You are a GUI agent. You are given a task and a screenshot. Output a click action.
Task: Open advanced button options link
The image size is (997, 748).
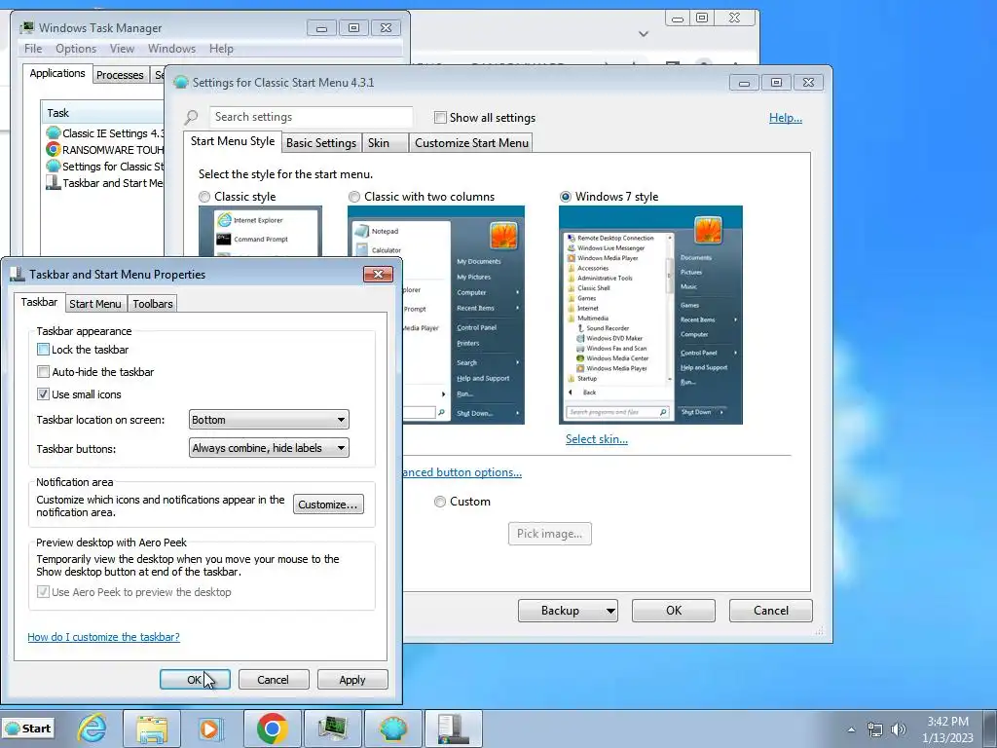462,472
